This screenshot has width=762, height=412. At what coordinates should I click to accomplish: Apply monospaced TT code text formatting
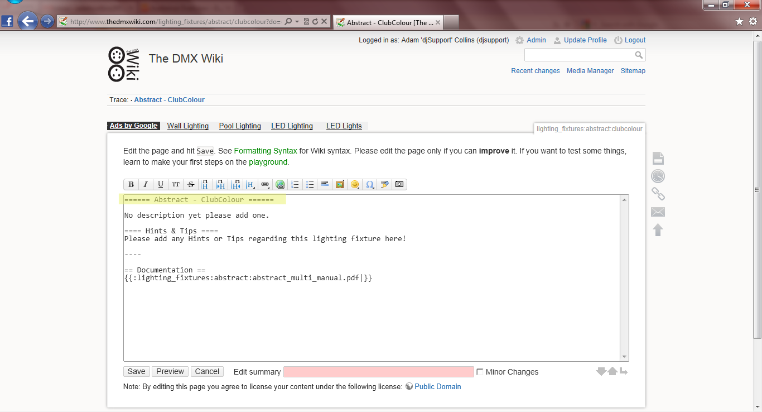[176, 184]
